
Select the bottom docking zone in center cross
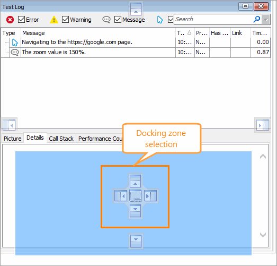click(x=135, y=211)
